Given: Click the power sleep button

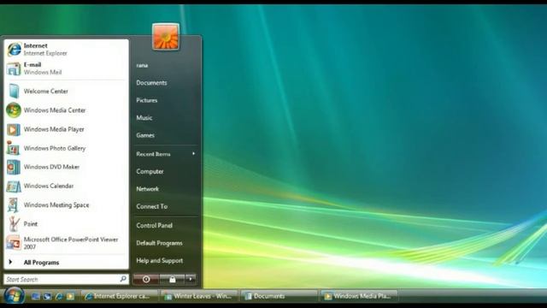Looking at the screenshot, I should tap(146, 279).
